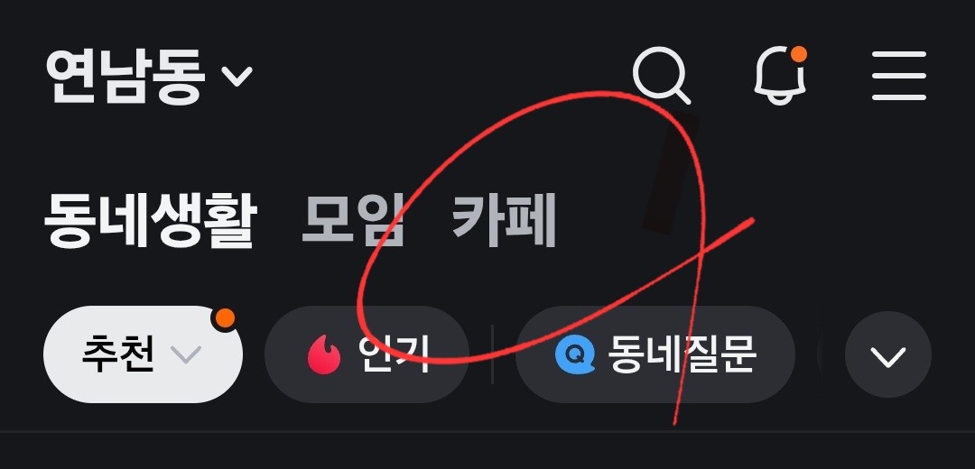Screen dimensions: 975x469
Task: Click the divider between 인기 and 동네질문
Action: [493, 354]
